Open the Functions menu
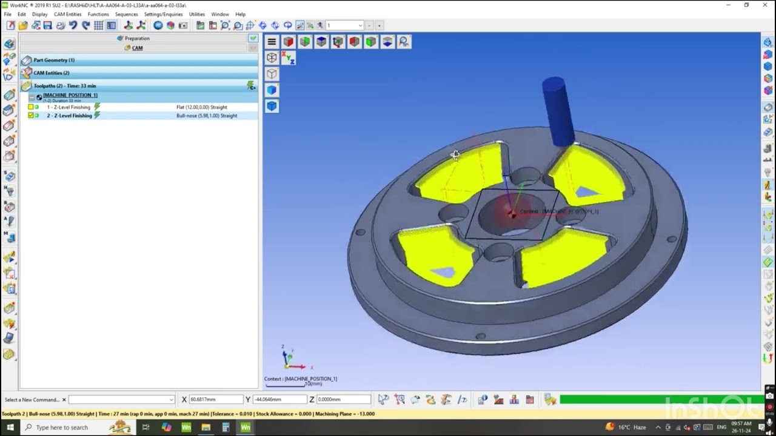 coord(98,14)
